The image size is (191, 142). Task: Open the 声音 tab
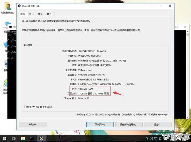click(40, 14)
